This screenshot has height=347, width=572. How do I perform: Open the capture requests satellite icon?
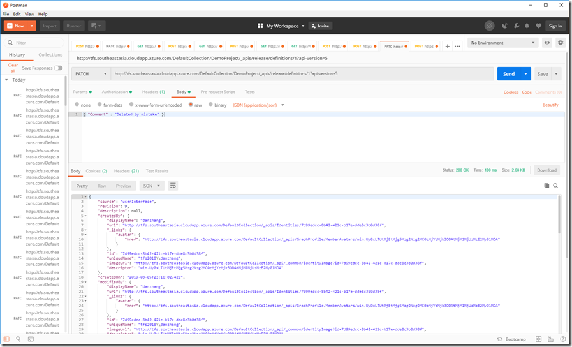point(505,26)
